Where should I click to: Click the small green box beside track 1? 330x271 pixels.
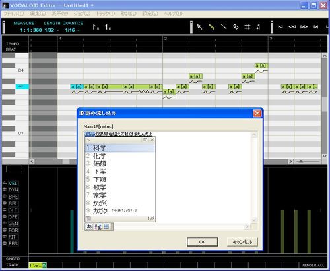pyautogui.click(x=44, y=266)
